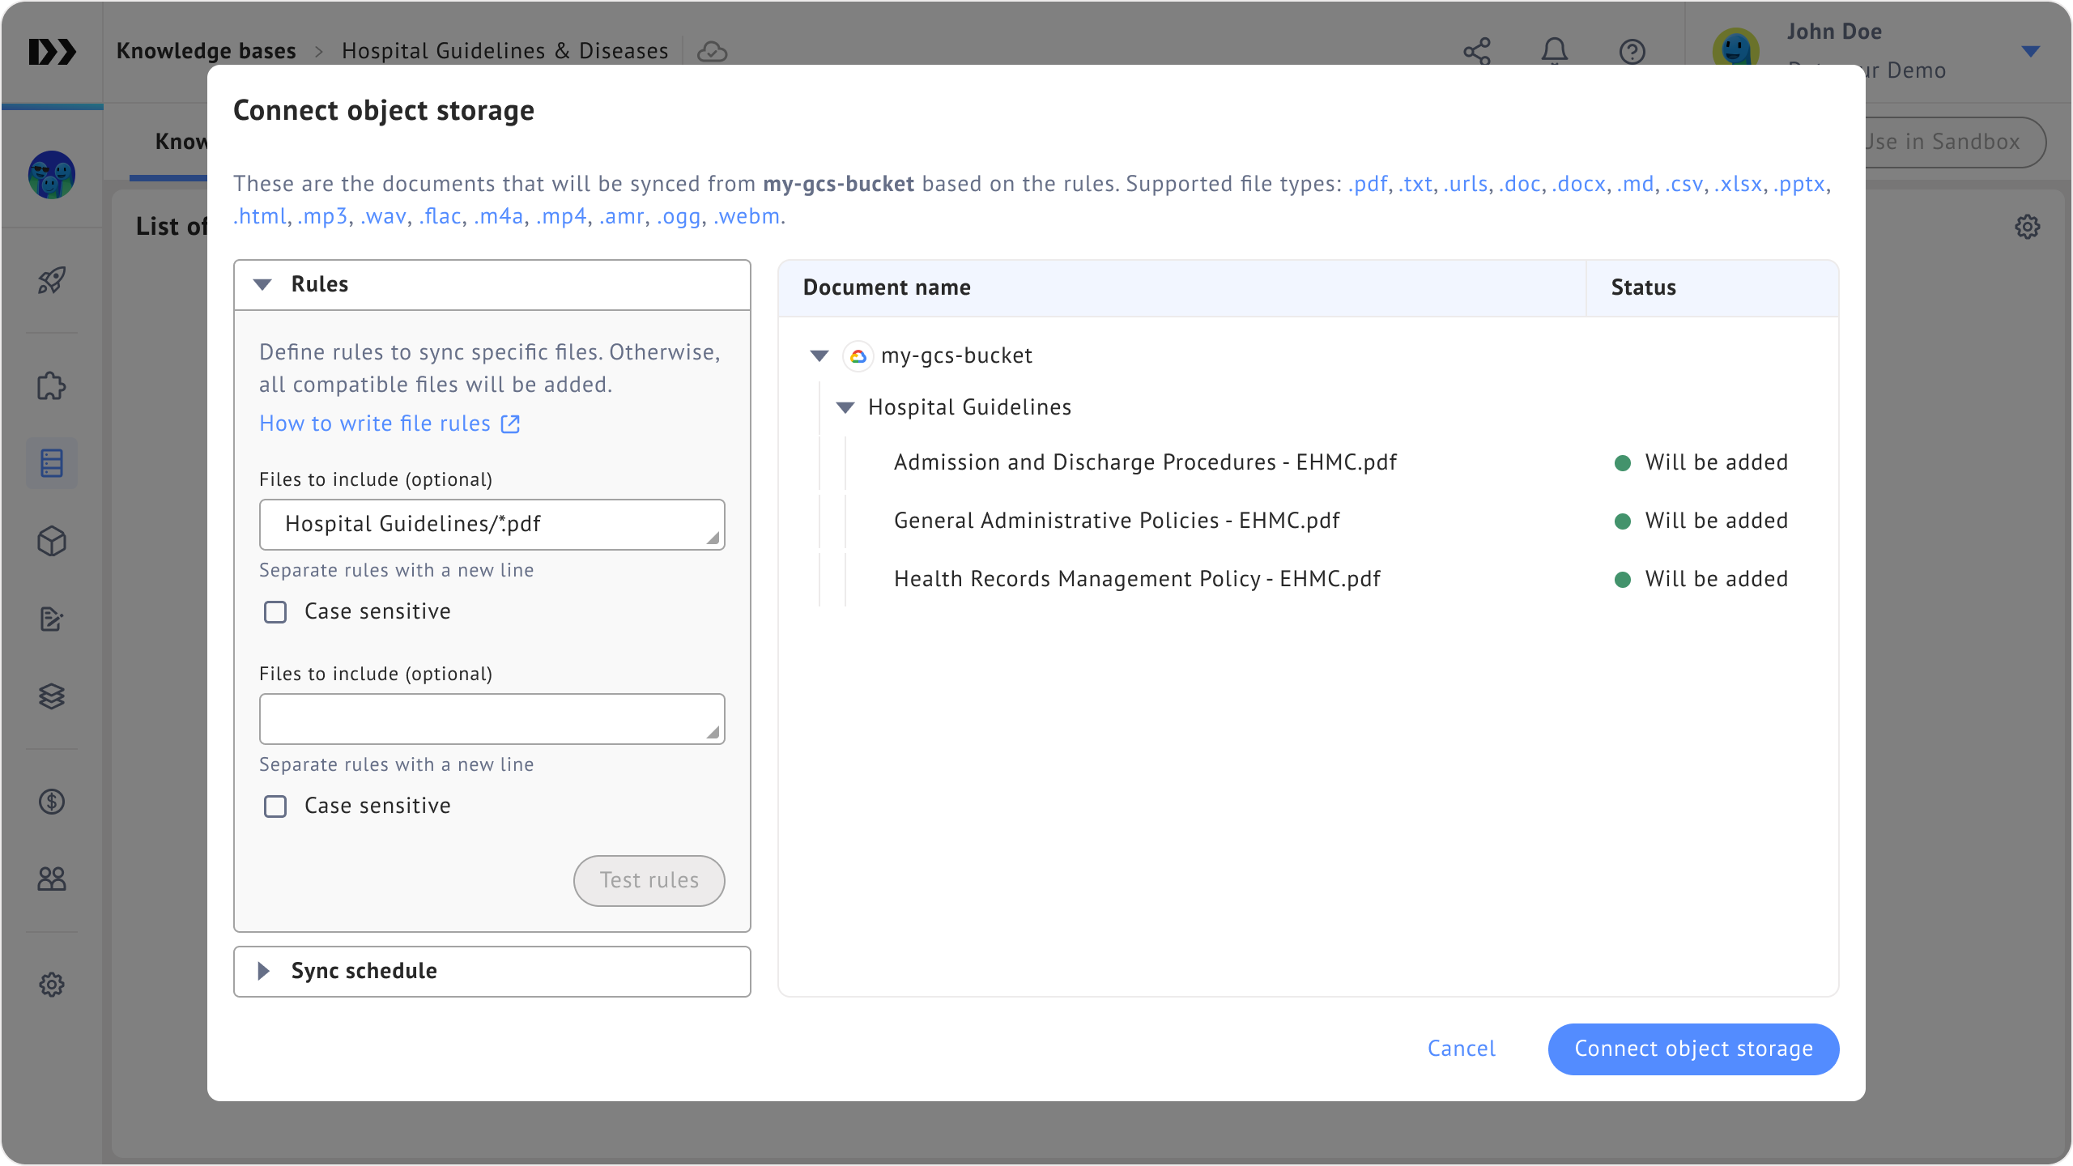
Task: Enable second Case sensitive checkbox
Action: [x=275, y=806]
